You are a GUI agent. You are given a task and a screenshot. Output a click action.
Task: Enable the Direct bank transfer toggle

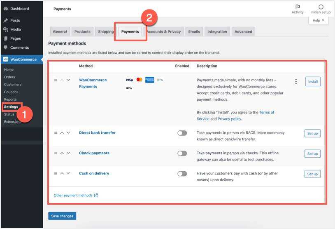[182, 133]
